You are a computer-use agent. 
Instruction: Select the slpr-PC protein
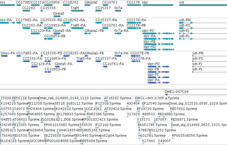click(158, 77)
